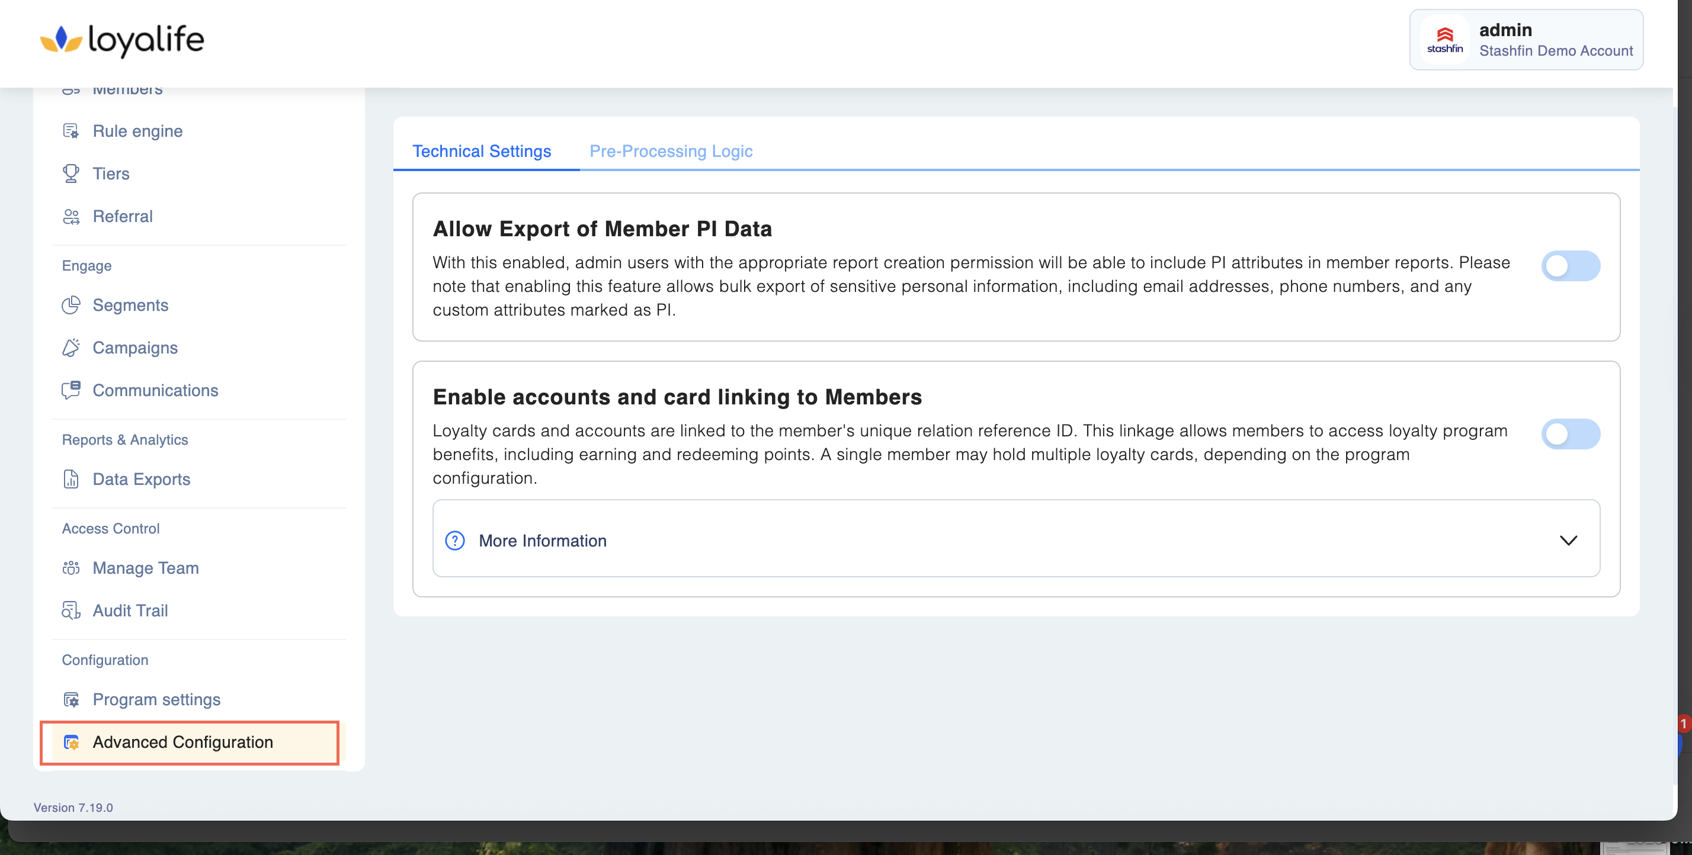Click the loyalife logo
1692x855 pixels.
pos(122,40)
